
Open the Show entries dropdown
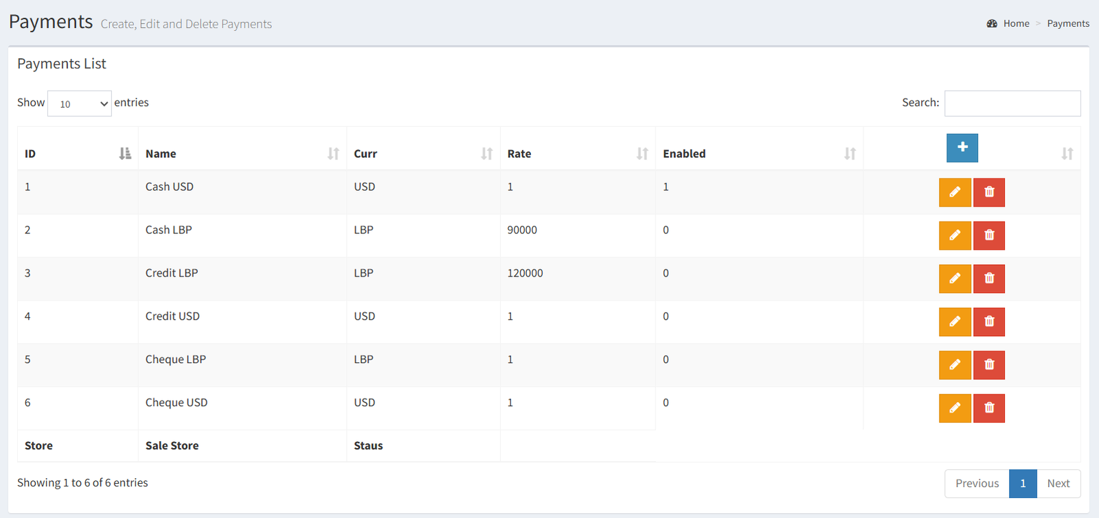click(x=80, y=104)
